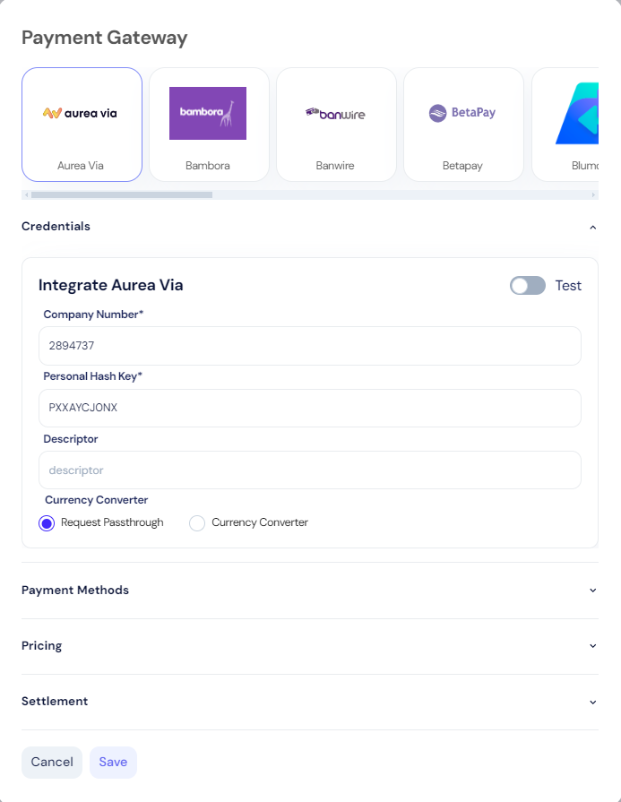Viewport: 621px width, 802px height.
Task: Click the right arrow of gateway scrollbar
Action: click(593, 194)
